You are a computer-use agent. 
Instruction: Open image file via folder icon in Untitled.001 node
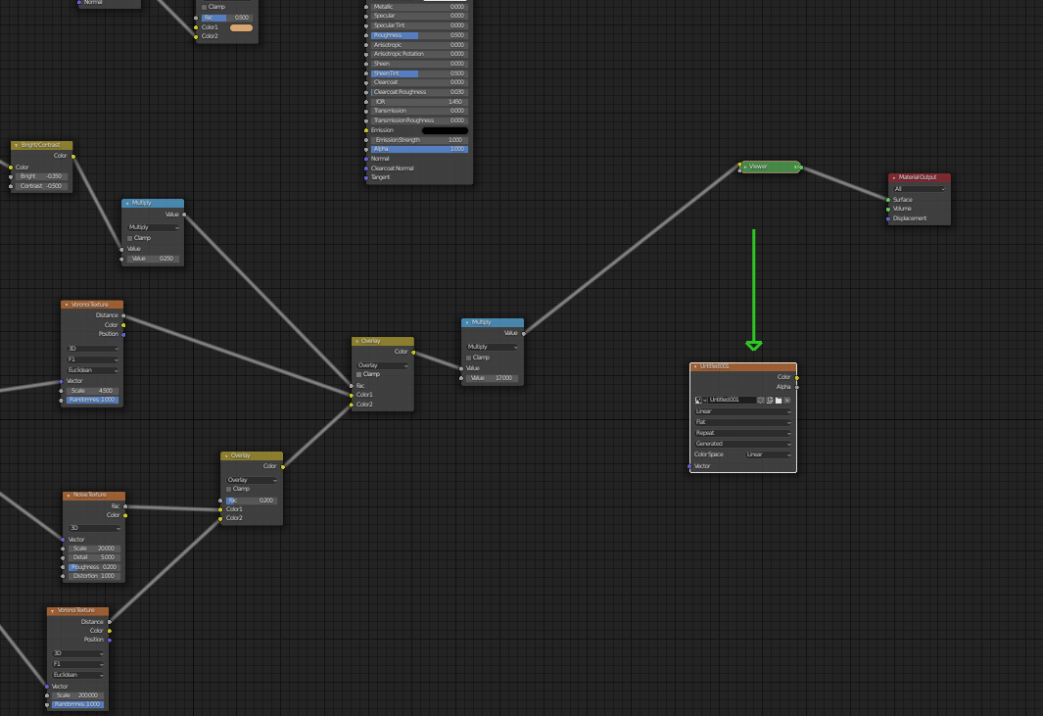779,400
